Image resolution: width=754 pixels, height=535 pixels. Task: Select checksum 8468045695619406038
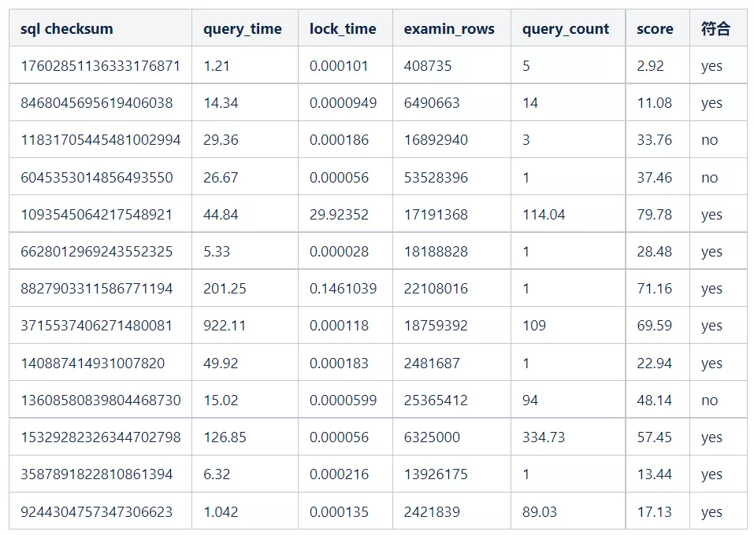(x=97, y=103)
